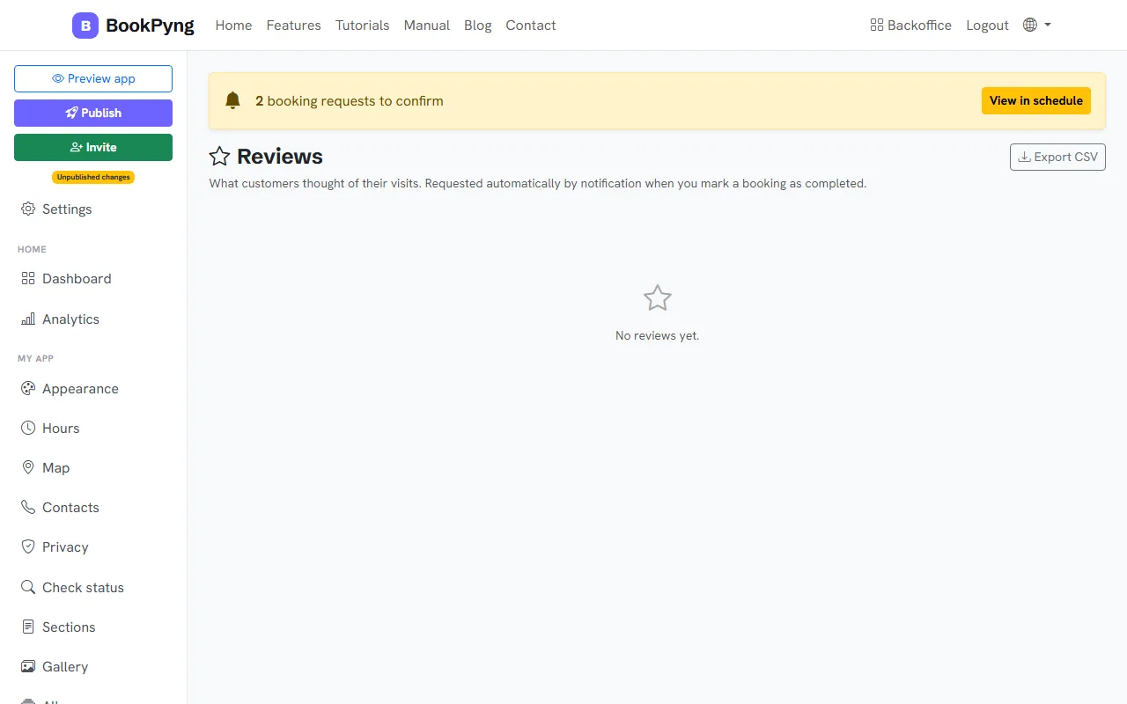Open the Backoffice link
The width and height of the screenshot is (1127, 704).
[910, 26]
